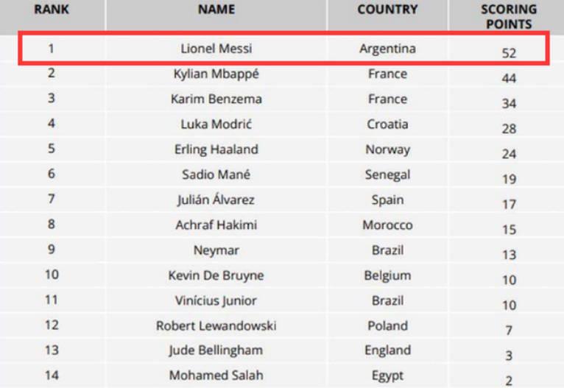Click the RANK column header
Viewport: 564px width, 388px height.
click(x=51, y=10)
